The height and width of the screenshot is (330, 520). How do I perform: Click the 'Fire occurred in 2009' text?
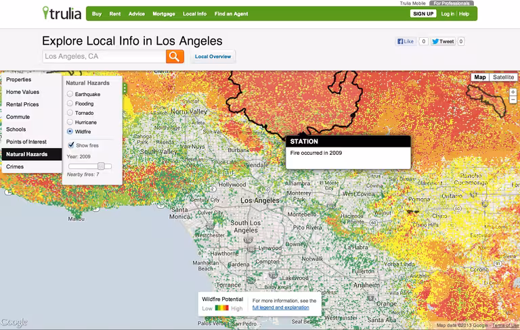pos(316,153)
